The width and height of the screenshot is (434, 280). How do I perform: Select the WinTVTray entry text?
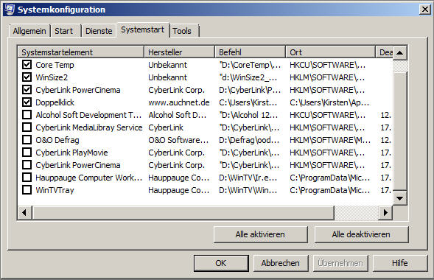pyautogui.click(x=55, y=190)
